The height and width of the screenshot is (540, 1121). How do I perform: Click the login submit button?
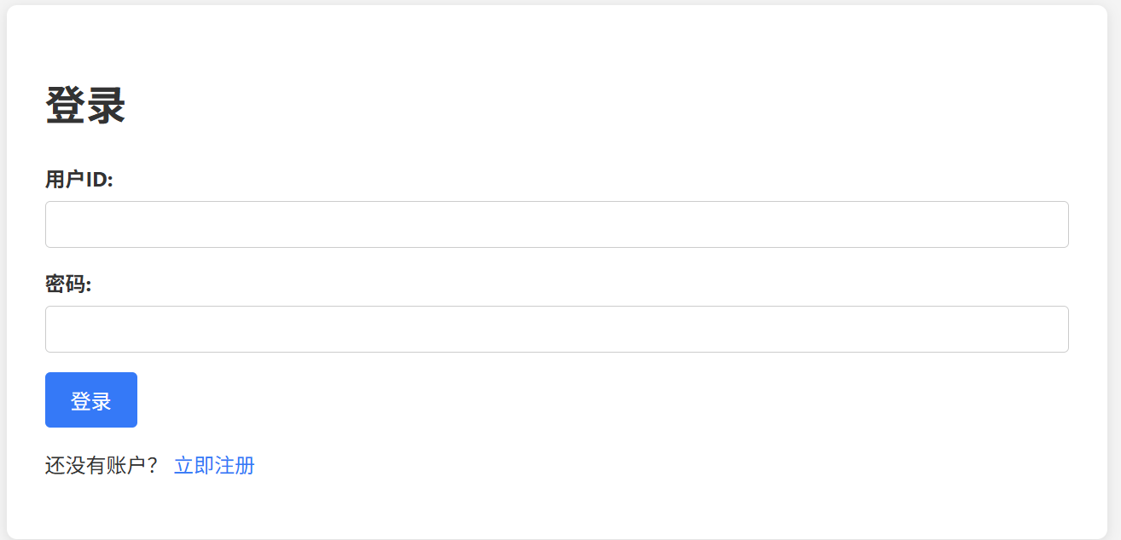click(91, 400)
